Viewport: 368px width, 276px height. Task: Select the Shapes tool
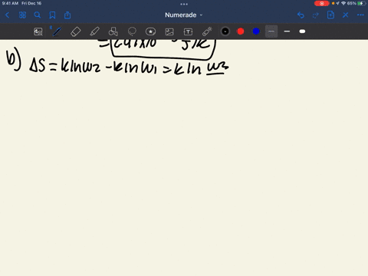tap(113, 31)
